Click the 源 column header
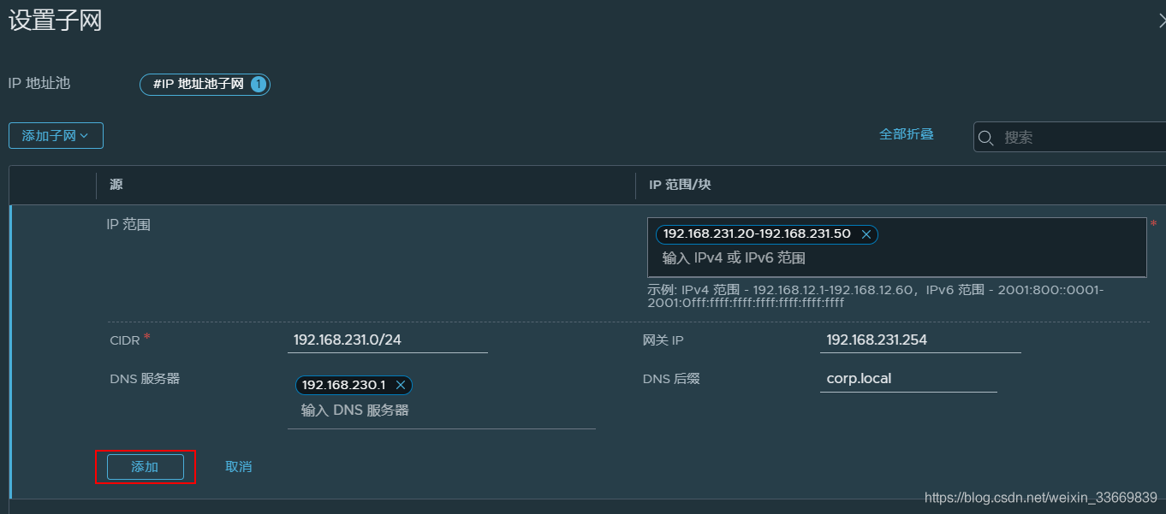Viewport: 1166px width, 514px height. 116,185
